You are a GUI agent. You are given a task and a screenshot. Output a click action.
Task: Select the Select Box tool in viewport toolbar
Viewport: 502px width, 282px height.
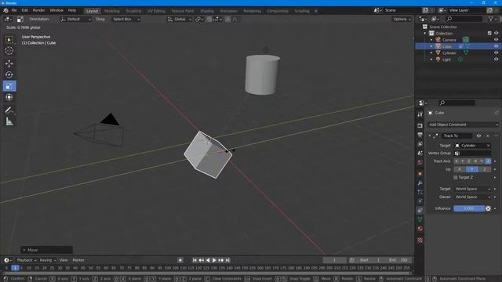(9, 40)
